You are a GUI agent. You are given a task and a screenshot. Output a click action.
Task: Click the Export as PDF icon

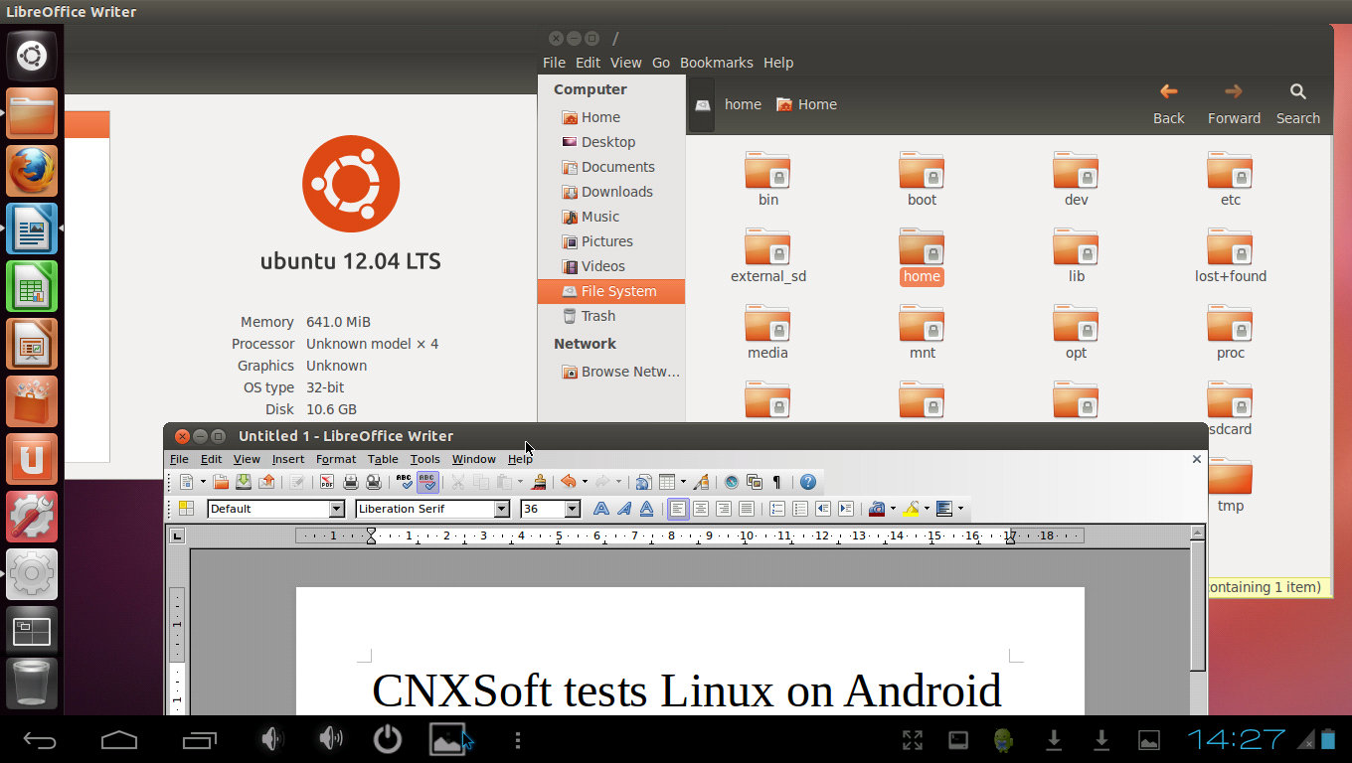point(327,482)
